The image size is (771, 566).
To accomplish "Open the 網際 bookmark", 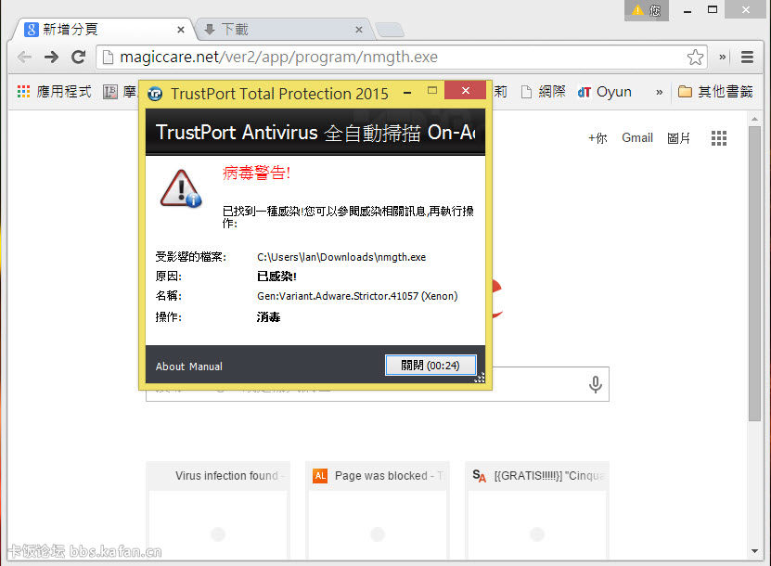I will [x=544, y=92].
